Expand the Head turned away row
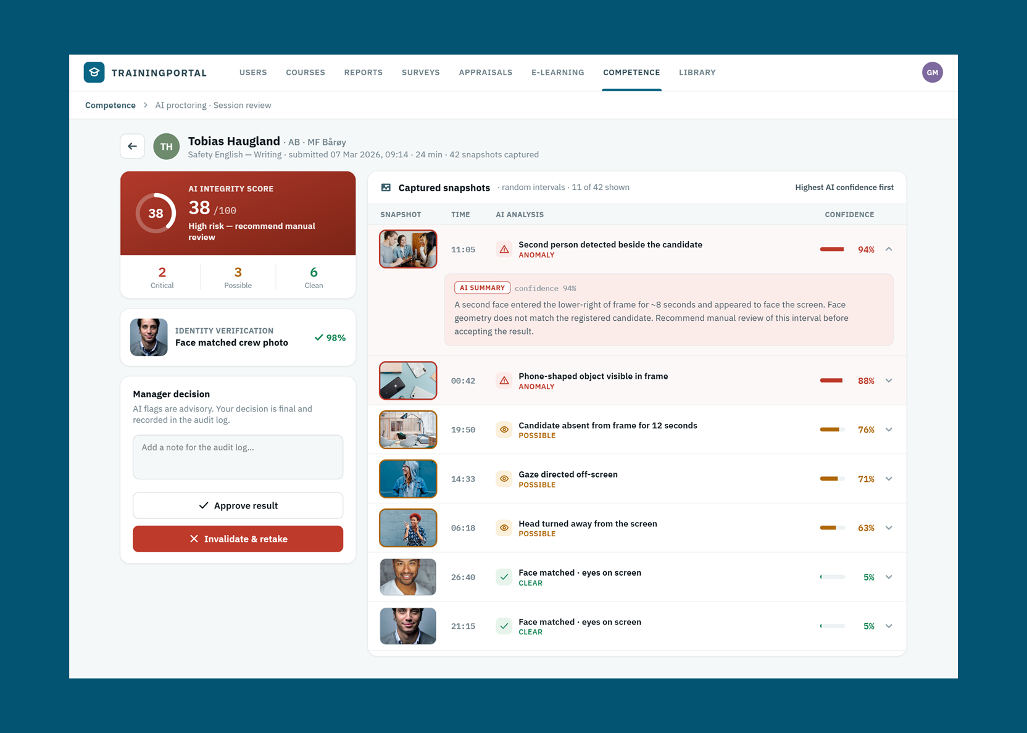This screenshot has height=733, width=1027. click(889, 528)
